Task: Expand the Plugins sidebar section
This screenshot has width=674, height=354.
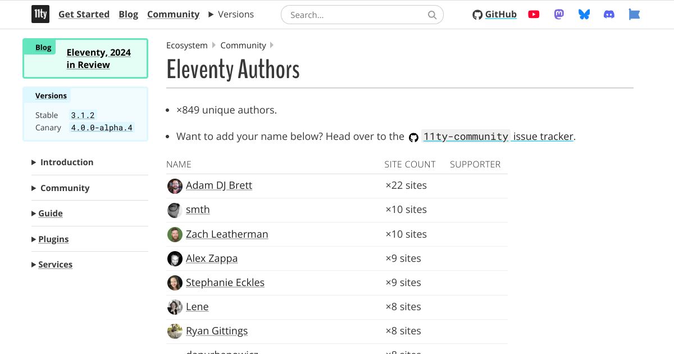Action: [x=50, y=239]
